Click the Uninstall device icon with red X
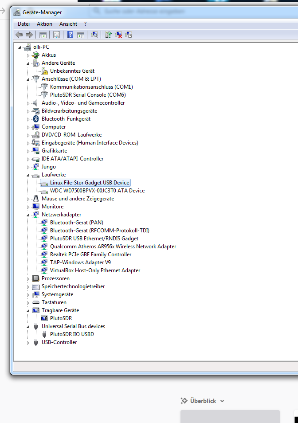The height and width of the screenshot is (423, 298). 118,35
